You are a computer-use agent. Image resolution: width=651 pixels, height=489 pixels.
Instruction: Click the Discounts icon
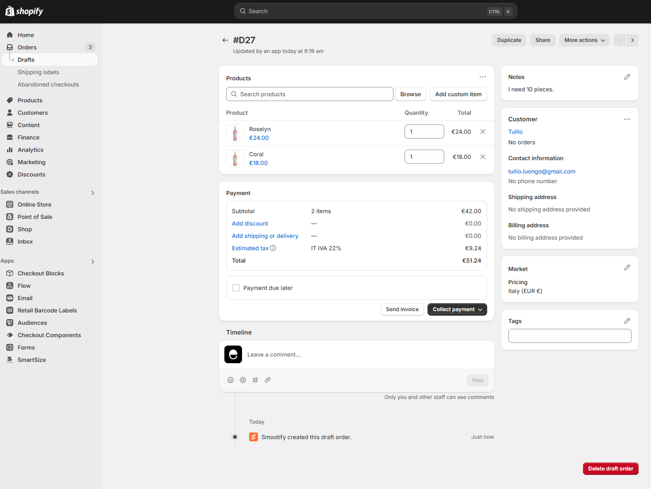9,174
